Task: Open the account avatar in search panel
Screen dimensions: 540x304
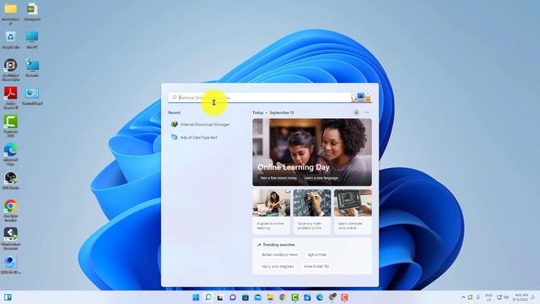Action: pos(356,112)
